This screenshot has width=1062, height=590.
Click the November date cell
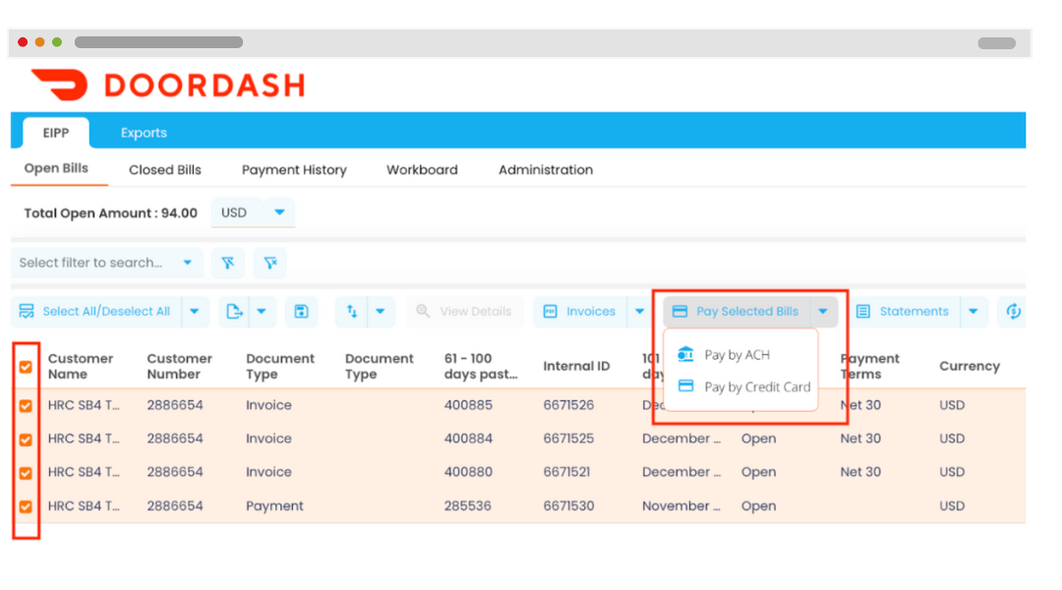coord(680,506)
